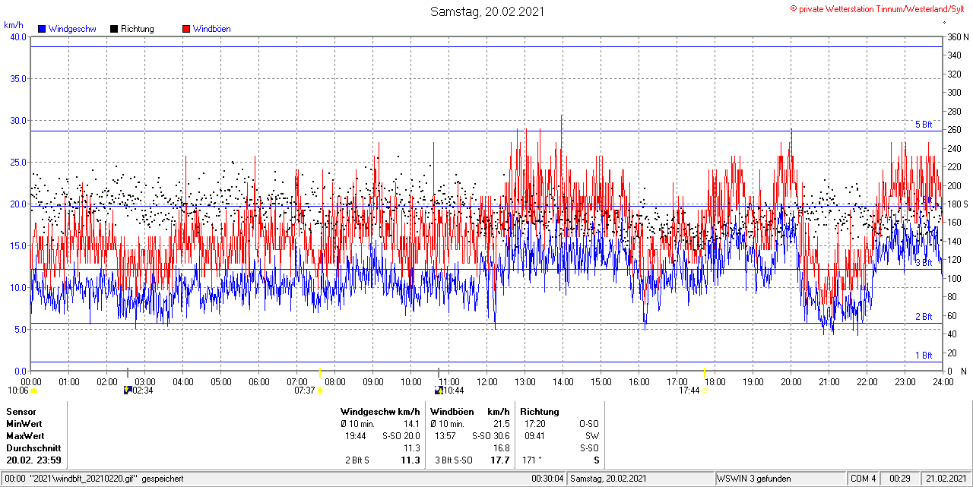
Task: Select the Windgeschw legend label
Action: click(x=72, y=29)
